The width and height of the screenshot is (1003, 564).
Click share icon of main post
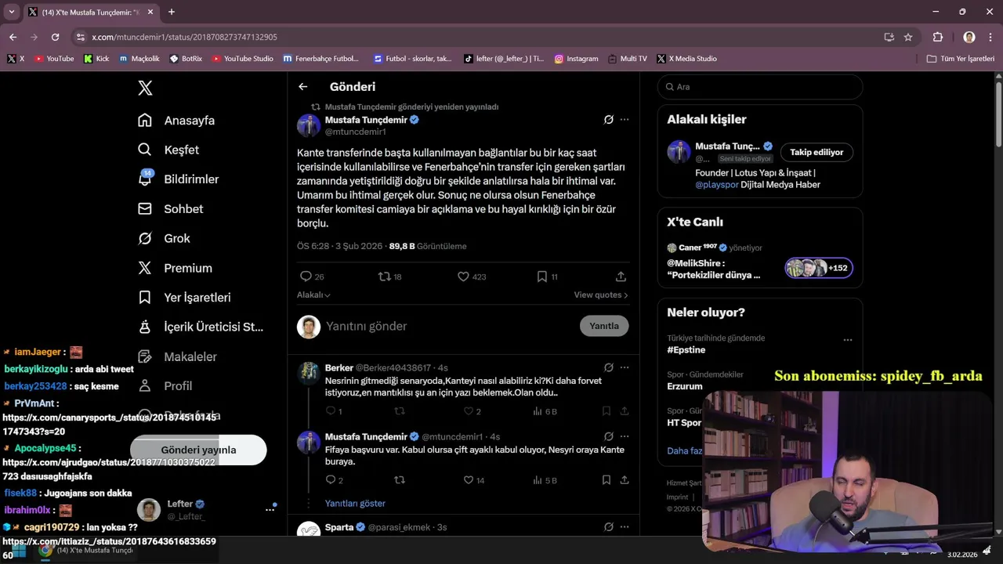(x=621, y=277)
